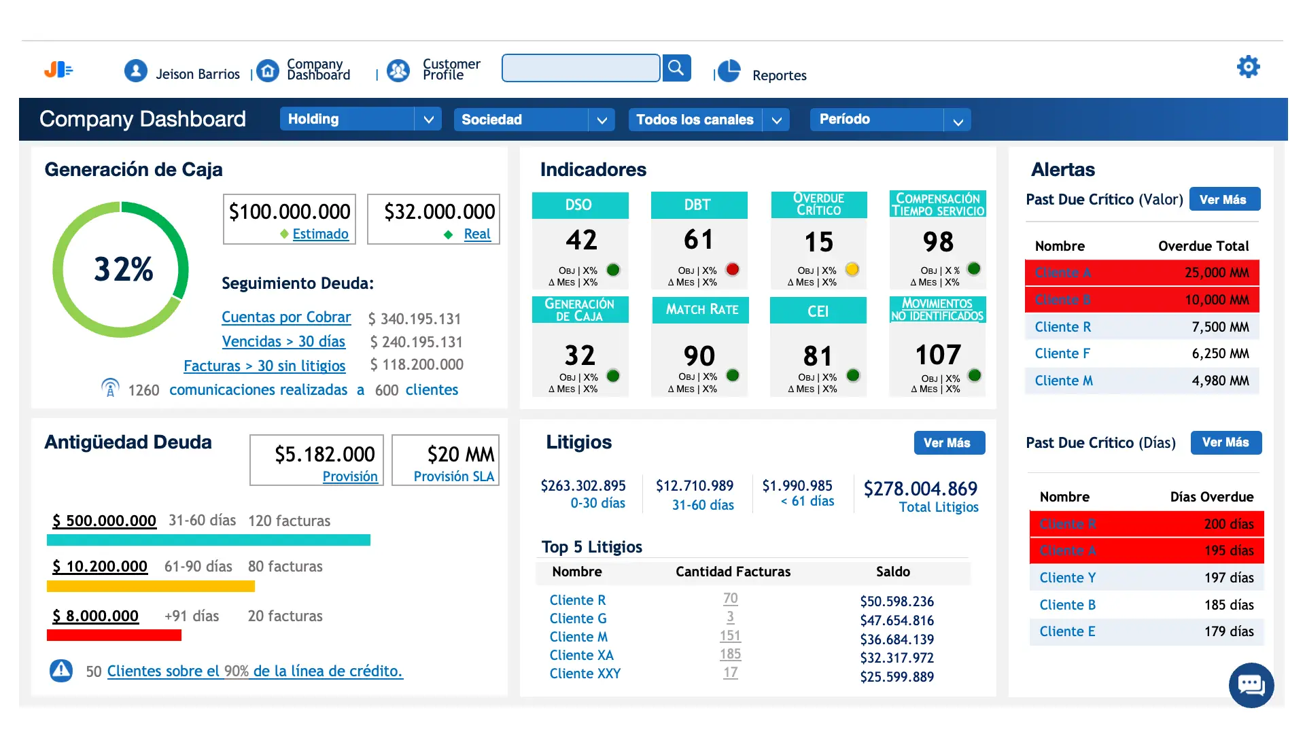Click Ver Más in Litigios panel

(x=949, y=443)
